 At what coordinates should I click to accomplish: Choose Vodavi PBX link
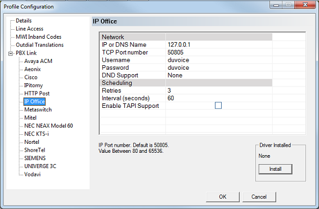(x=32, y=174)
